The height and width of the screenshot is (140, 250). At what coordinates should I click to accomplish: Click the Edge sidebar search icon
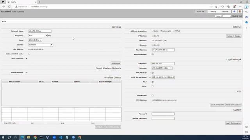(246, 12)
